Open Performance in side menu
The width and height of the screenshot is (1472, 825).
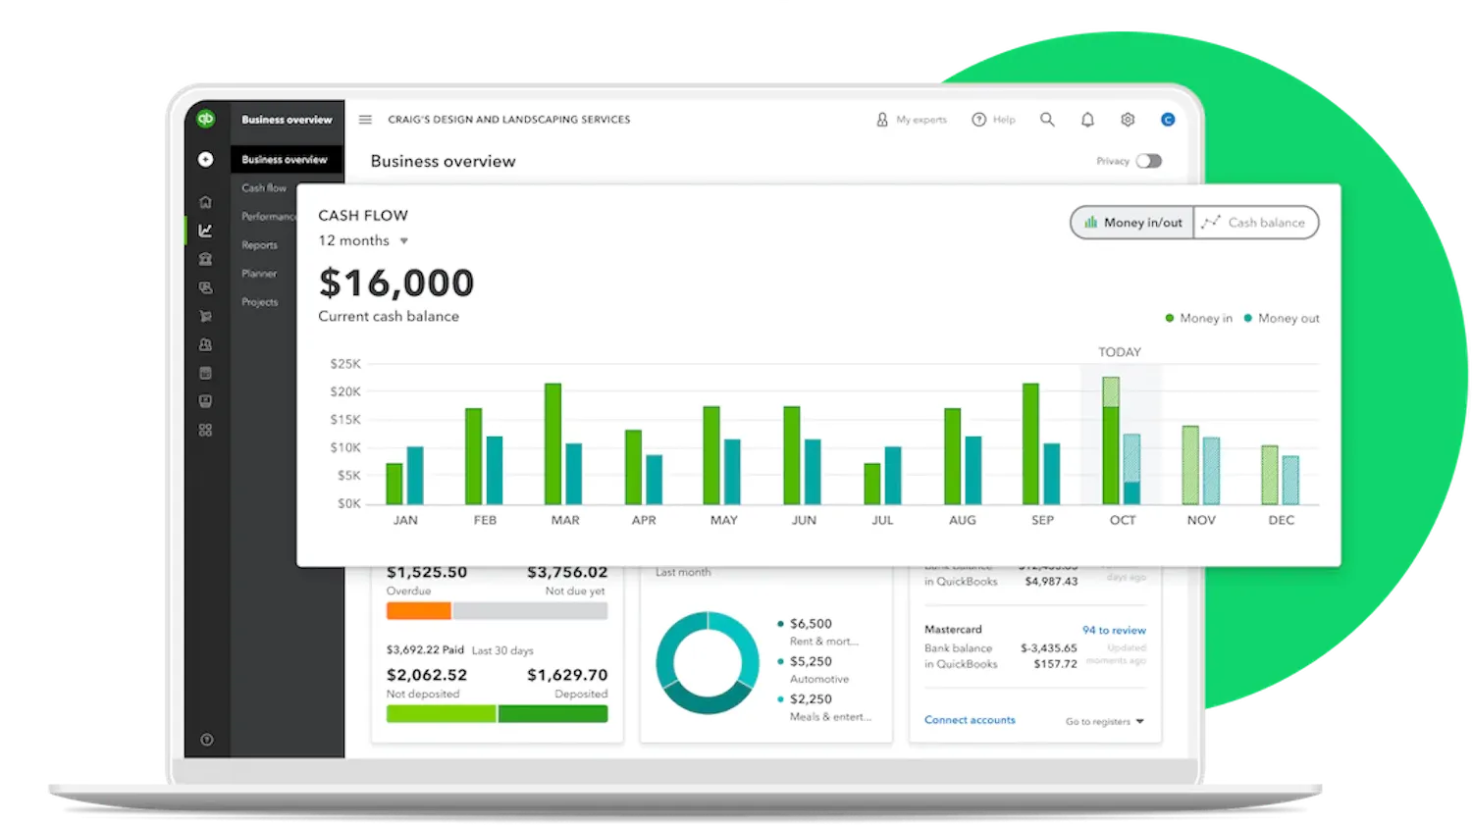tap(269, 217)
